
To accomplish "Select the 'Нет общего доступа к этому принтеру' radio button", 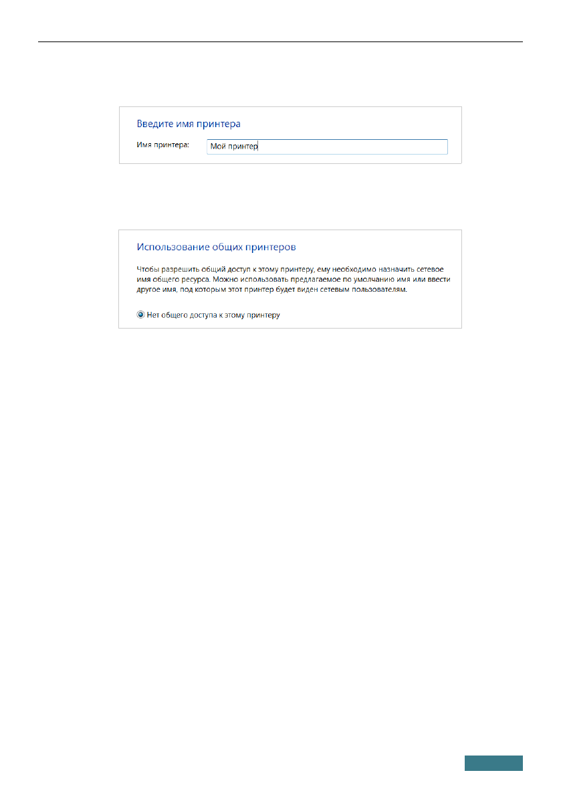I will coord(140,315).
